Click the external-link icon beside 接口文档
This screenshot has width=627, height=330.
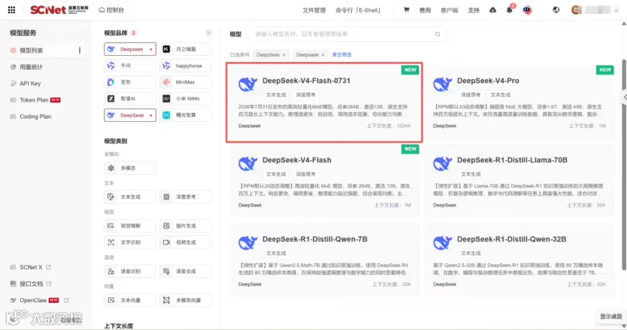[49, 283]
